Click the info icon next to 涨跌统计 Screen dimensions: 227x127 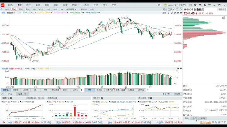click(x=56, y=98)
